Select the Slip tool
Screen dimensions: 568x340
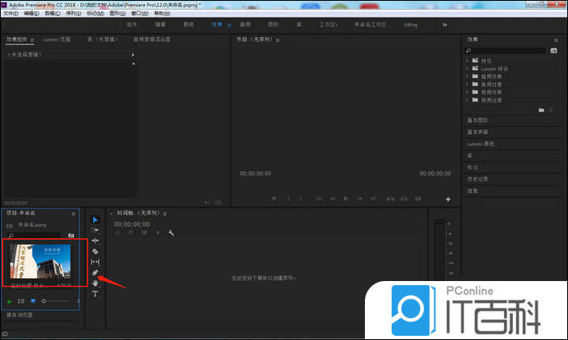(x=95, y=262)
